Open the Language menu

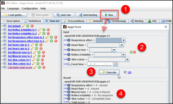(x=13, y=9)
